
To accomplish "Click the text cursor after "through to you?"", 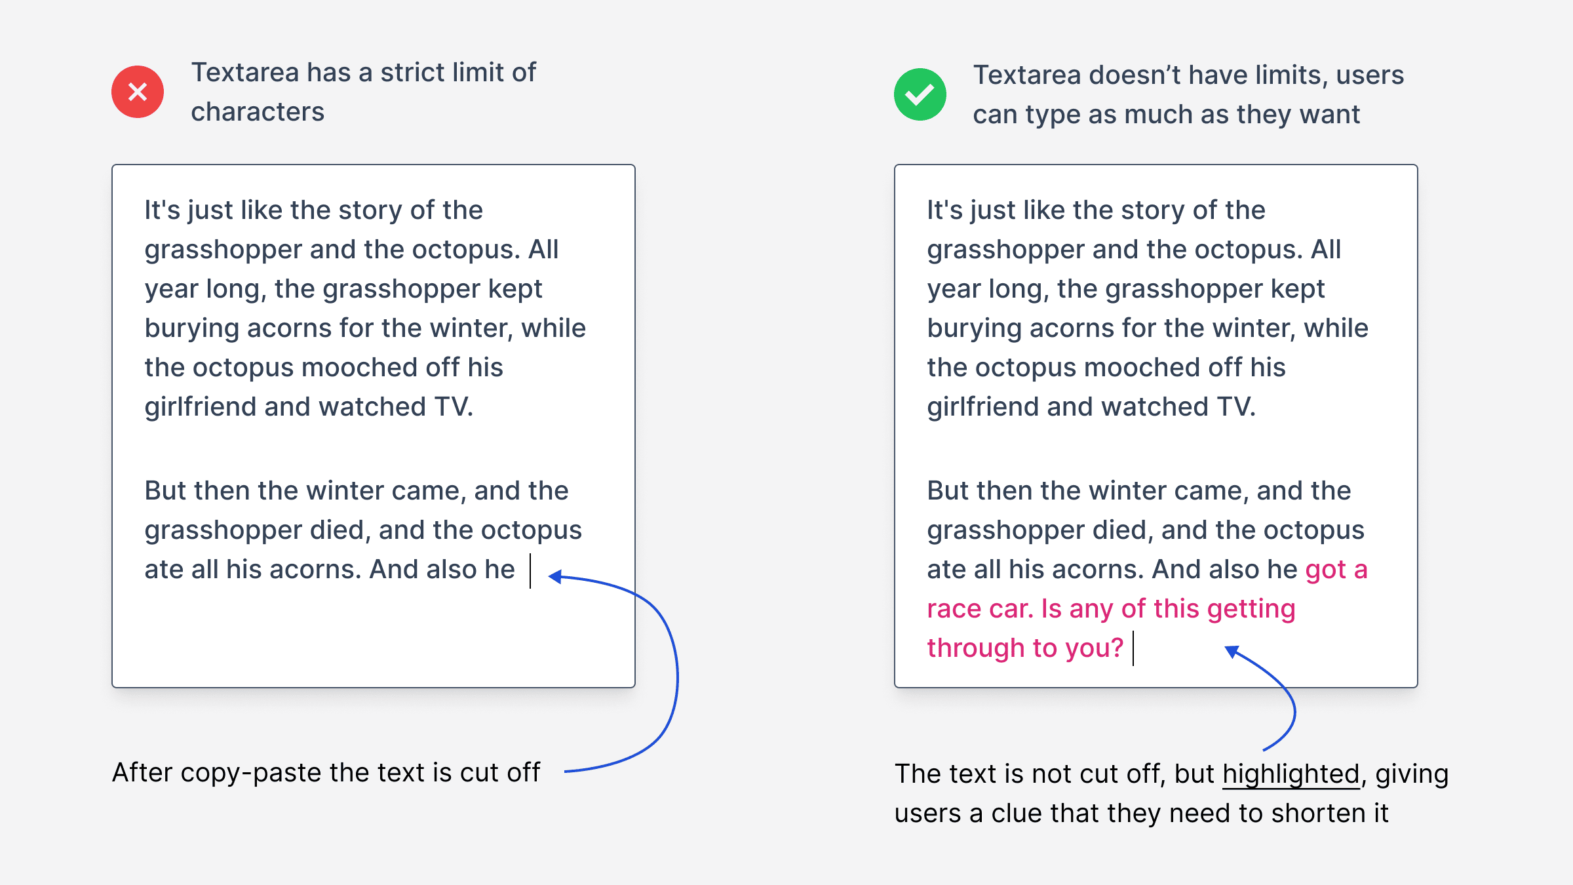I will click(1133, 648).
